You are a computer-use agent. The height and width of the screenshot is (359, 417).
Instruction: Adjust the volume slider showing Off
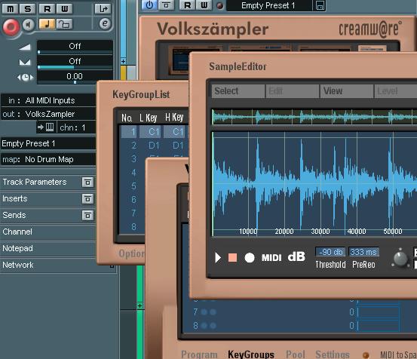(x=75, y=48)
